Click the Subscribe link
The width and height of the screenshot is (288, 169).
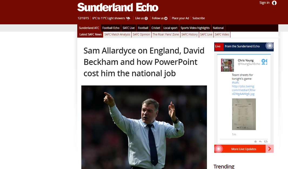tap(199, 18)
